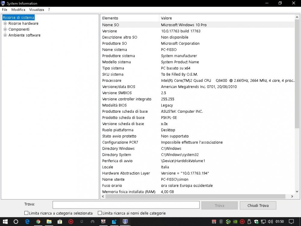Select the value 10.0.17763 build 17763

click(181, 31)
